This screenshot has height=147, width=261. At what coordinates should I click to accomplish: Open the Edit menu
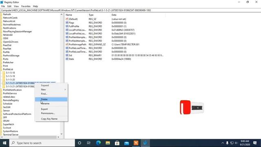click(9, 6)
